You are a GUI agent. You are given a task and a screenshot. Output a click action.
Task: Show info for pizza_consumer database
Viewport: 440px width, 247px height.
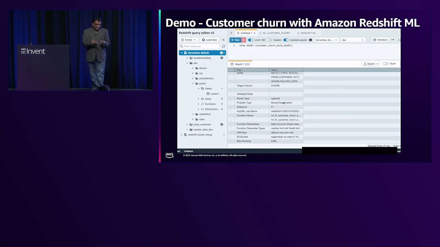[x=221, y=124]
